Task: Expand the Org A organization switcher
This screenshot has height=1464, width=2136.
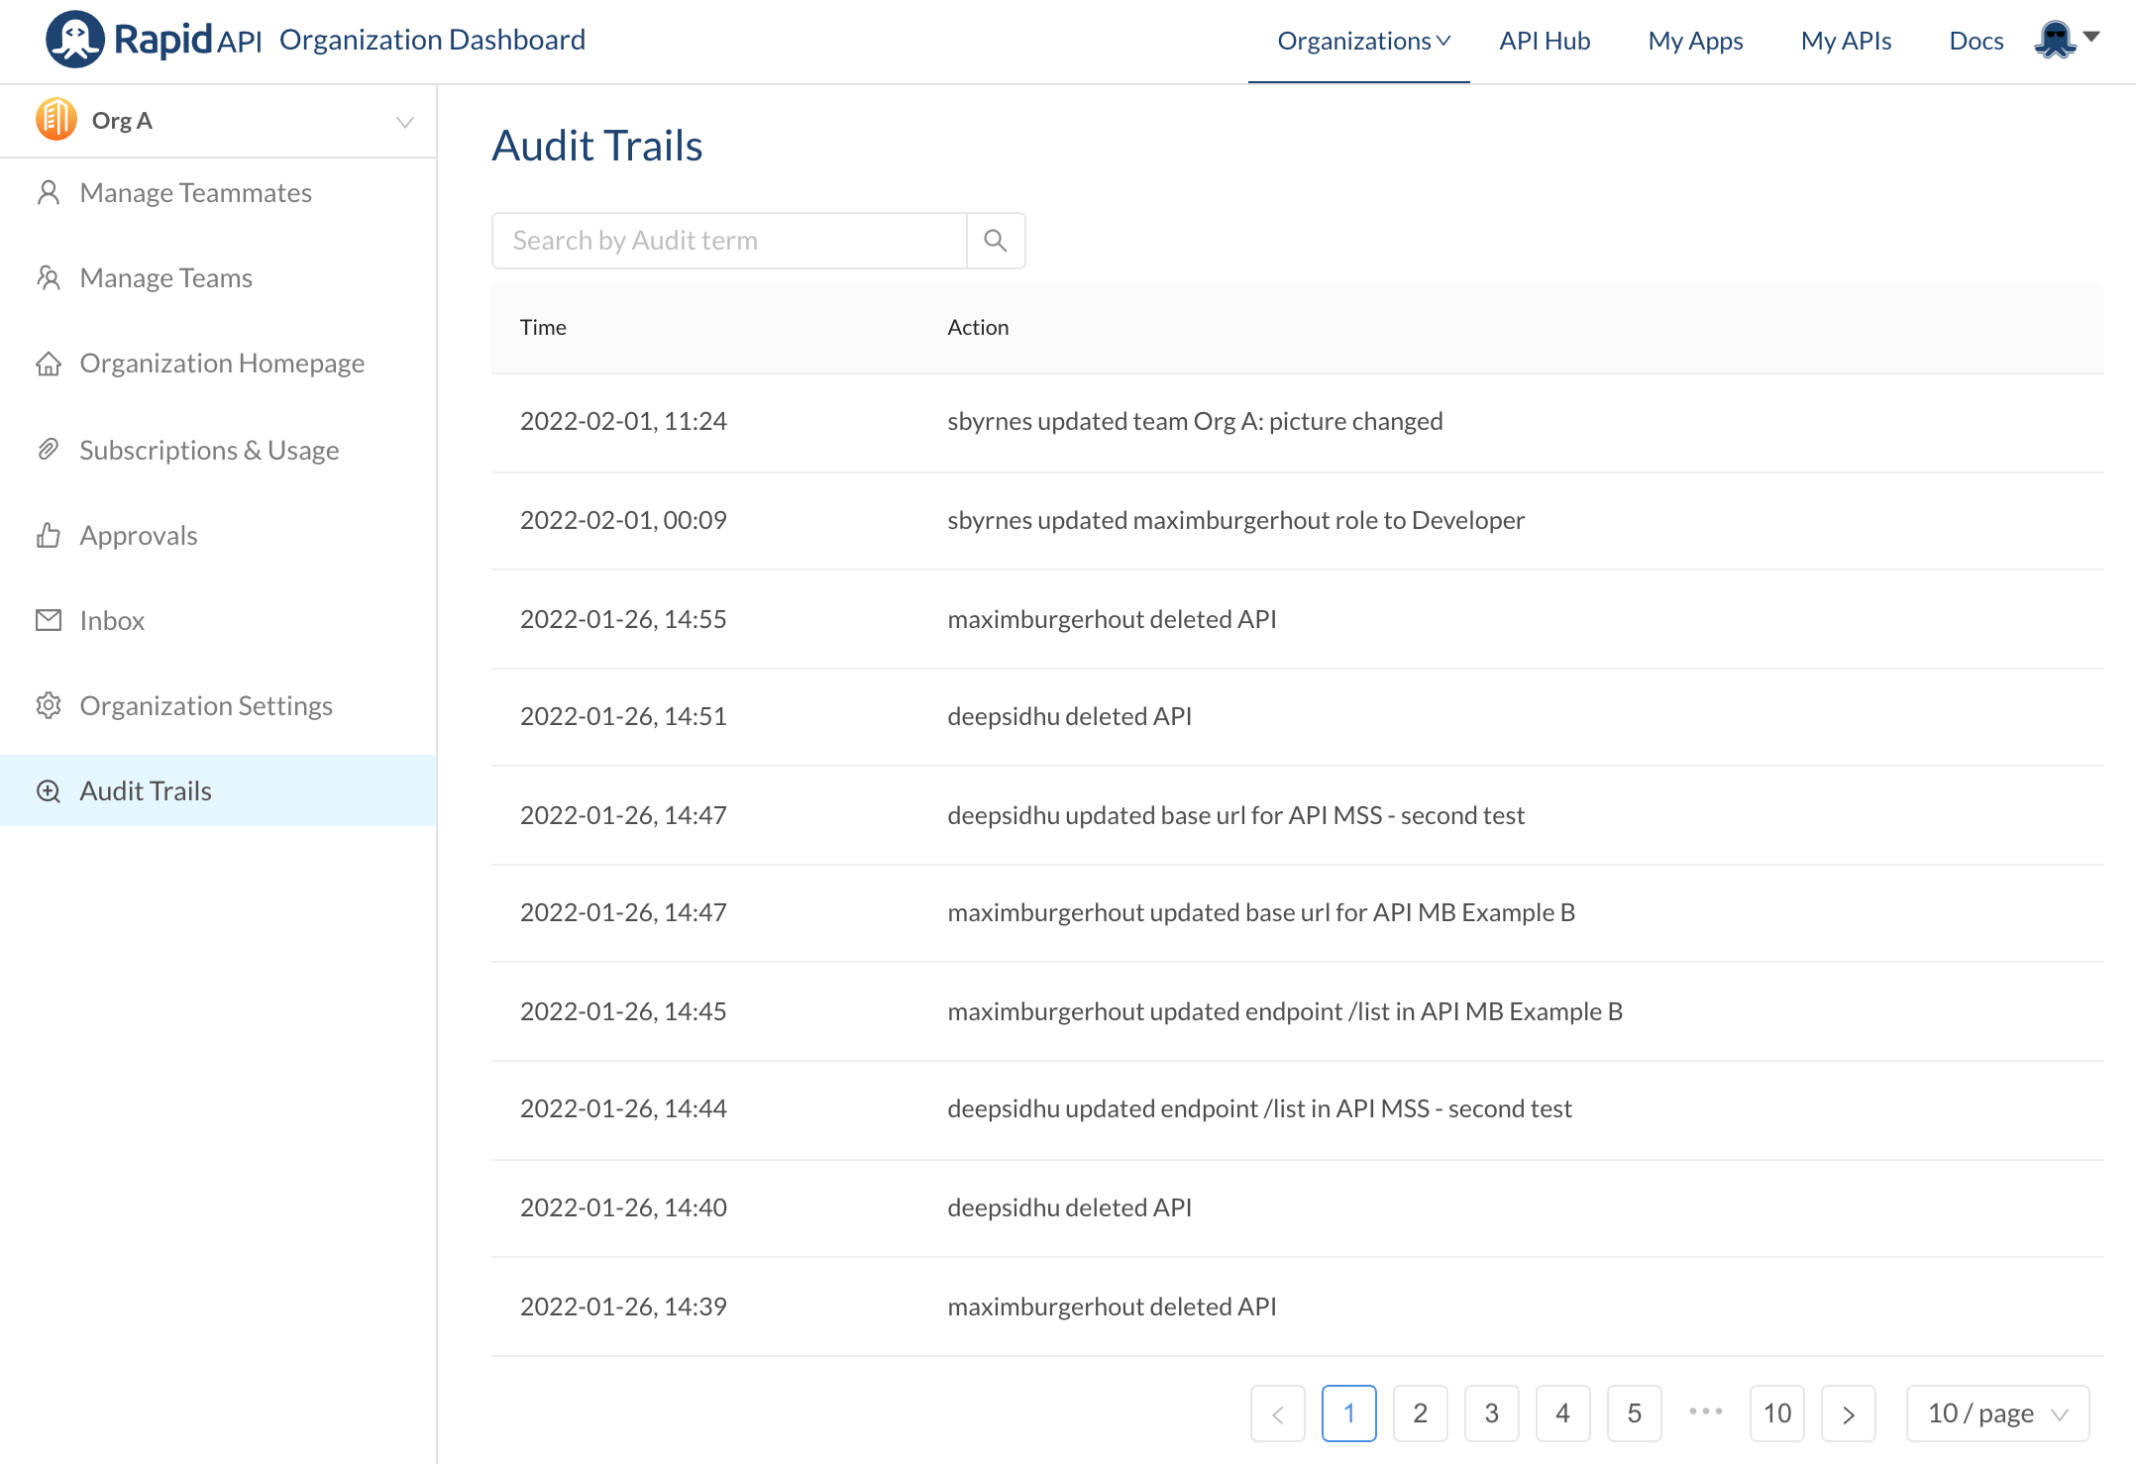Action: [404, 121]
